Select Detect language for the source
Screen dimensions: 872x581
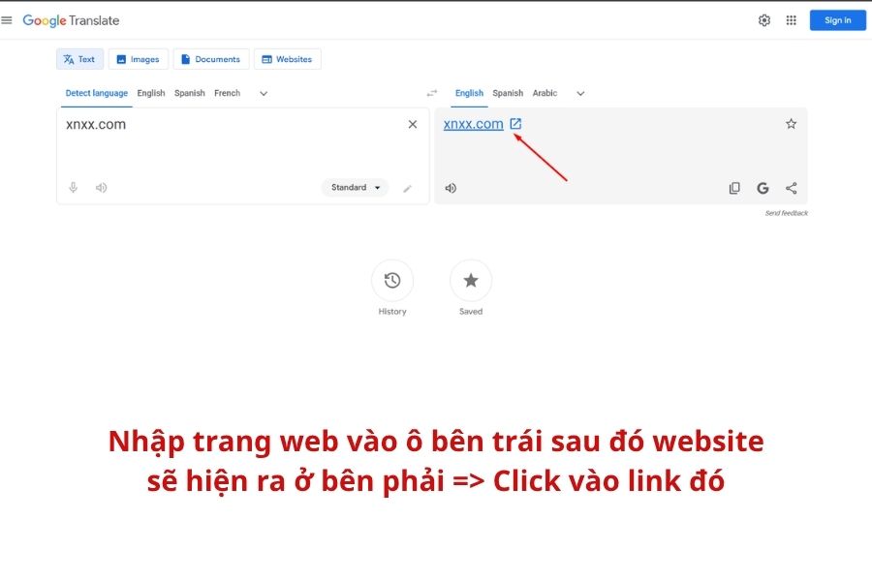[96, 92]
